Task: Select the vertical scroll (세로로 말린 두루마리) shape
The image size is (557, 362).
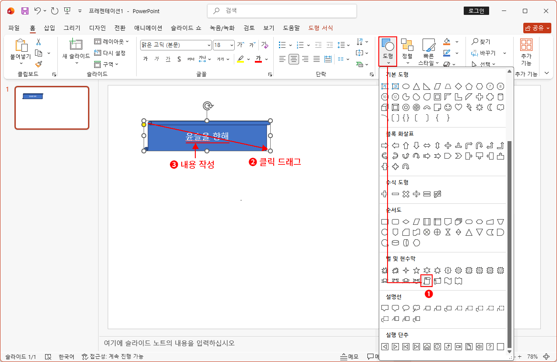Action: tap(427, 281)
